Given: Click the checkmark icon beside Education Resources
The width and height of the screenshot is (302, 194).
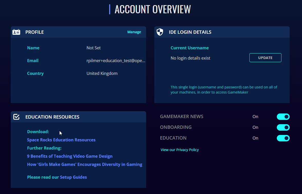Looking at the screenshot, I should 16,117.
